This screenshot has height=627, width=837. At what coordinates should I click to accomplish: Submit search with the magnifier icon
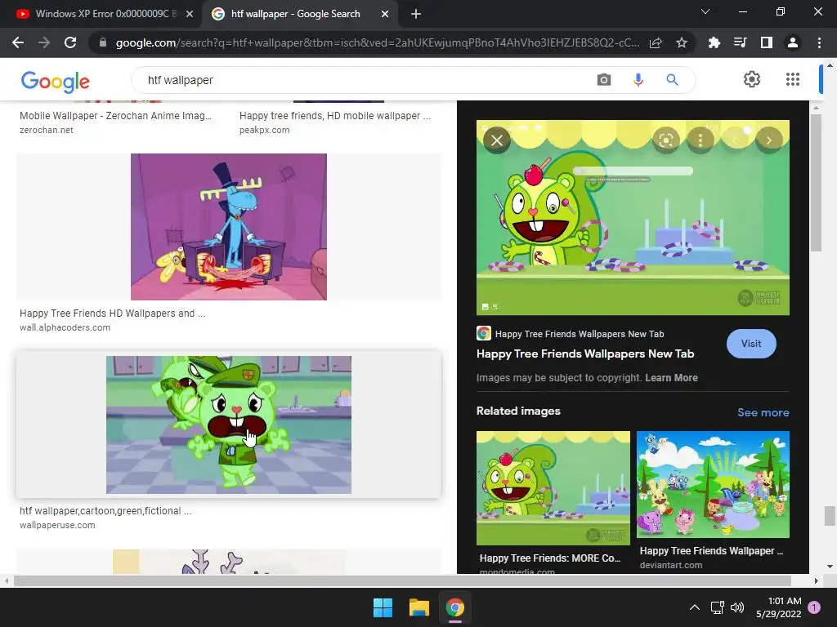click(672, 80)
